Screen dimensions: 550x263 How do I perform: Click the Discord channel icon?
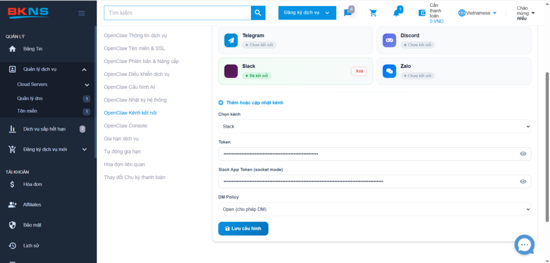(389, 40)
